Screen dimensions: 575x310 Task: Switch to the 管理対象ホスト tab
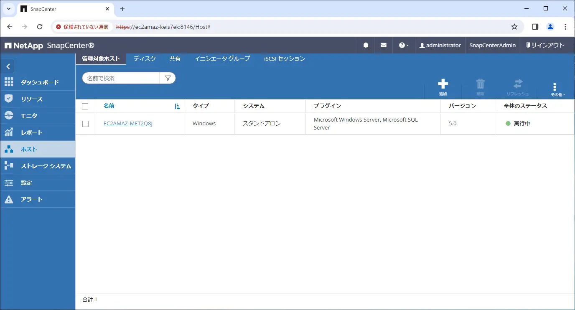pyautogui.click(x=101, y=59)
